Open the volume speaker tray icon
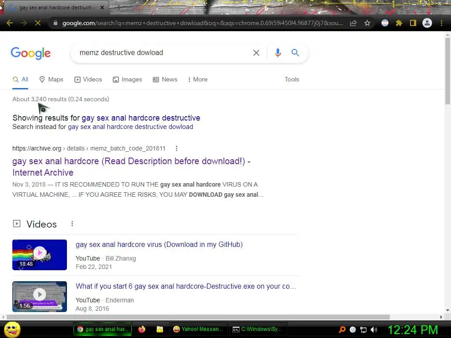Image resolution: width=451 pixels, height=338 pixels. (374, 330)
